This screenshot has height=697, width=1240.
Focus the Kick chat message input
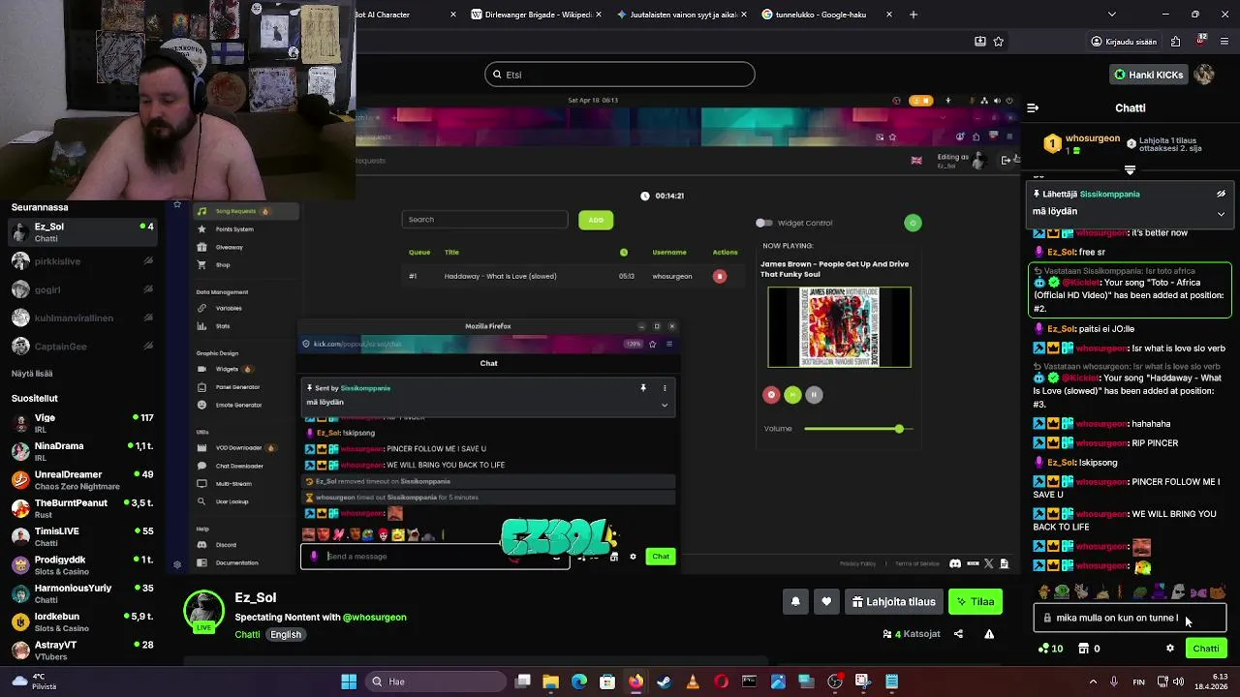click(1130, 618)
